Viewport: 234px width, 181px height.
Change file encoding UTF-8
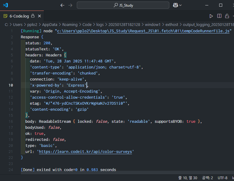(223, 178)
